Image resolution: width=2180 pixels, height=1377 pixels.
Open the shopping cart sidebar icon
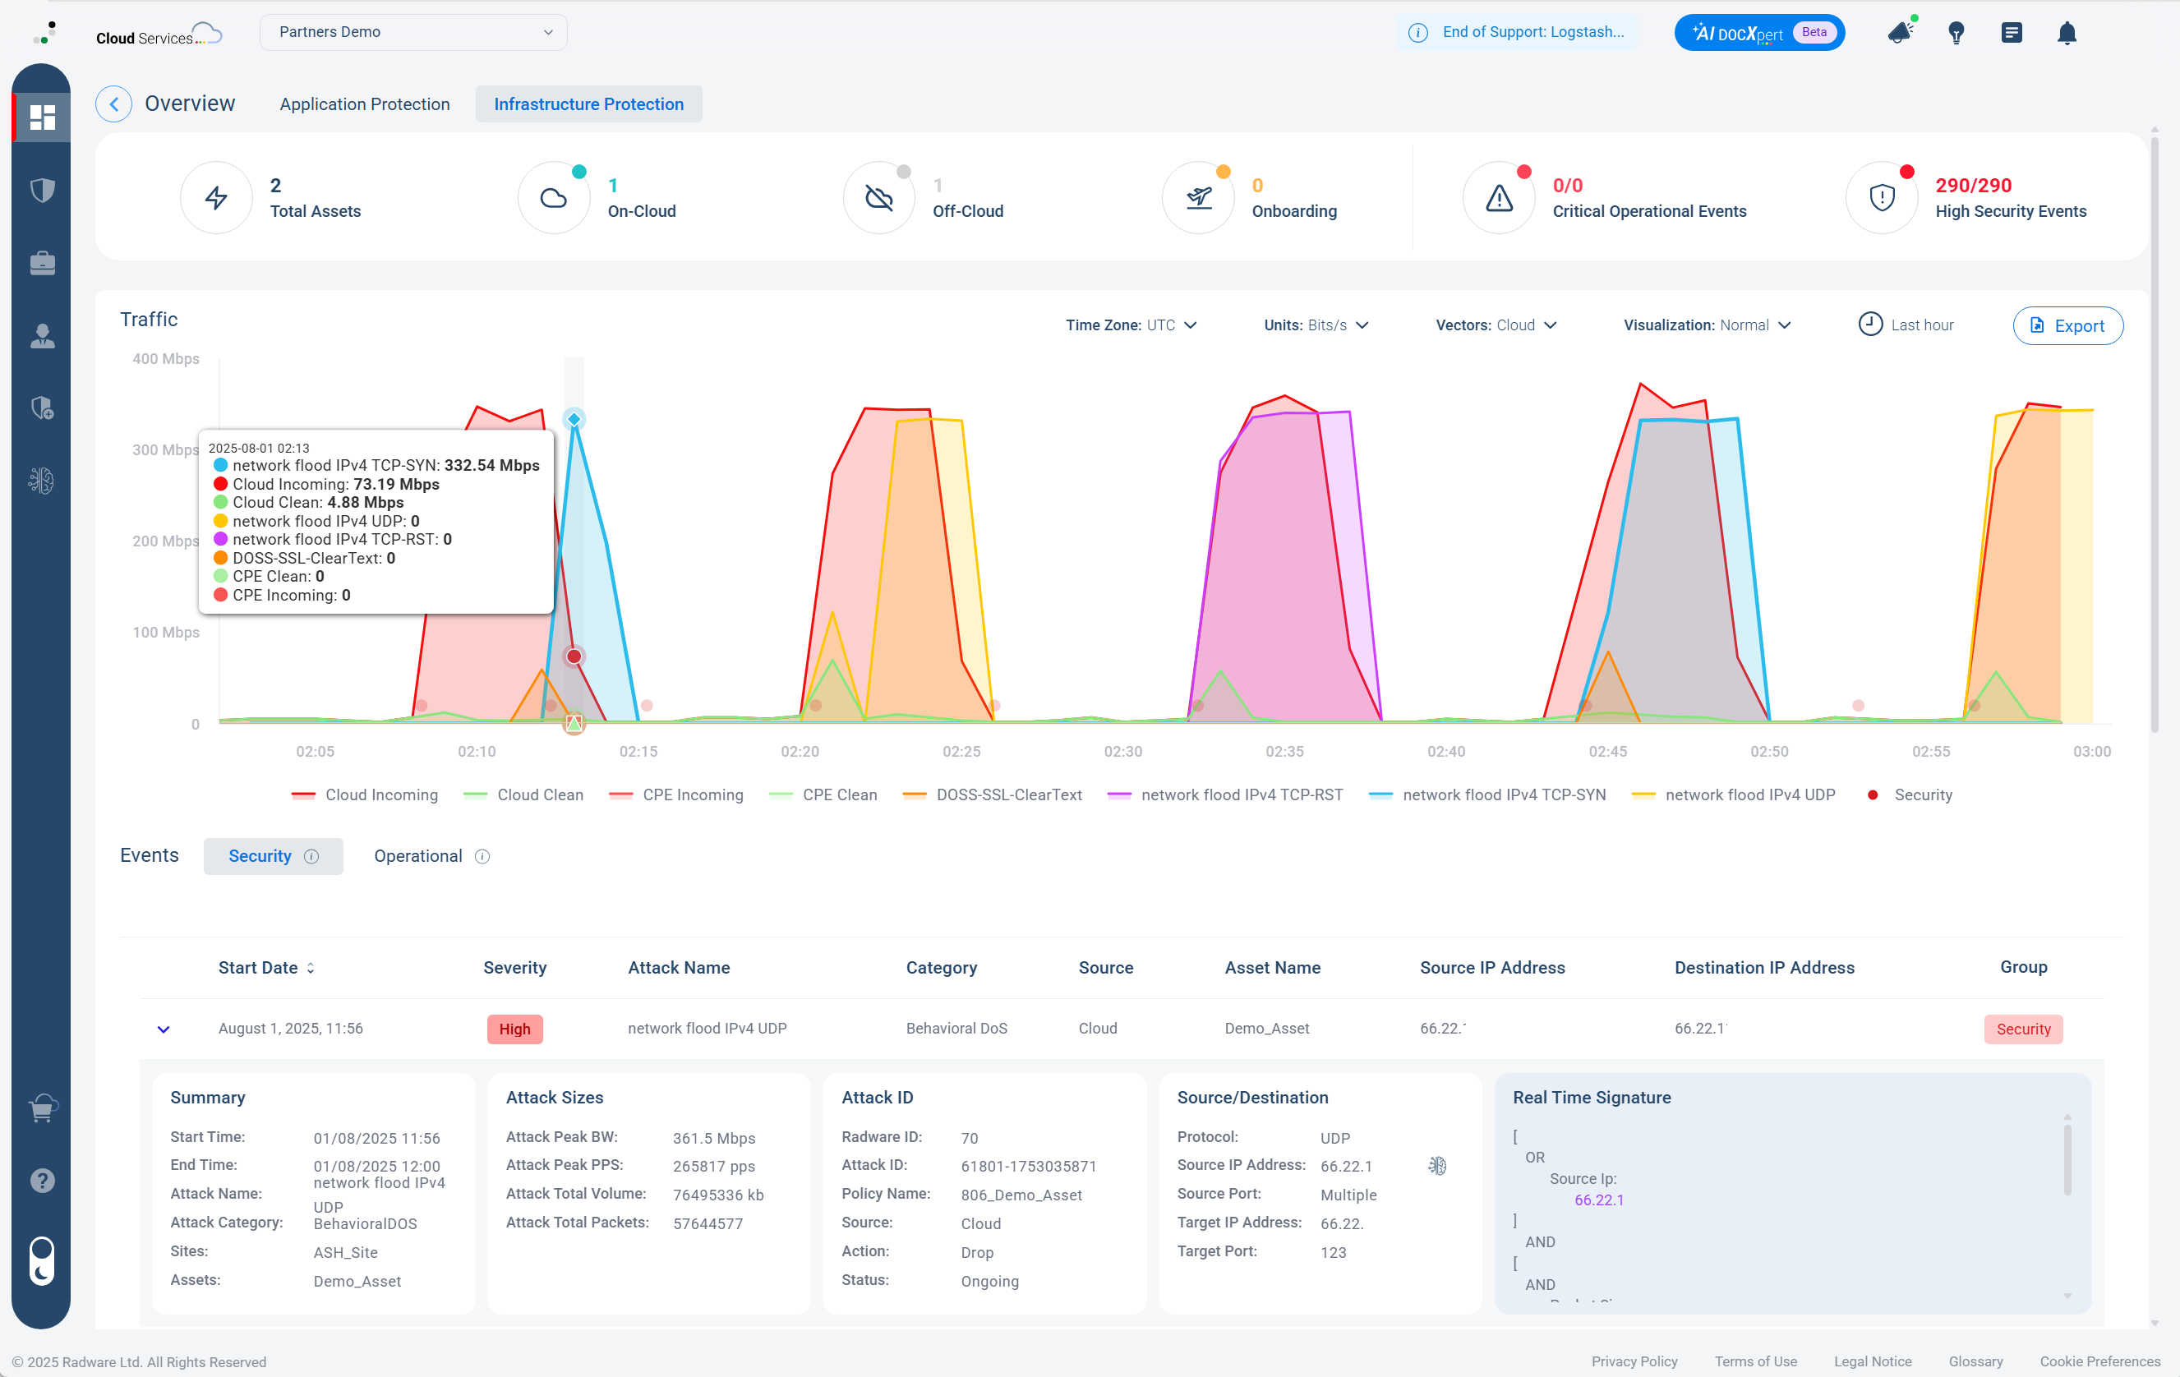tap(42, 1108)
